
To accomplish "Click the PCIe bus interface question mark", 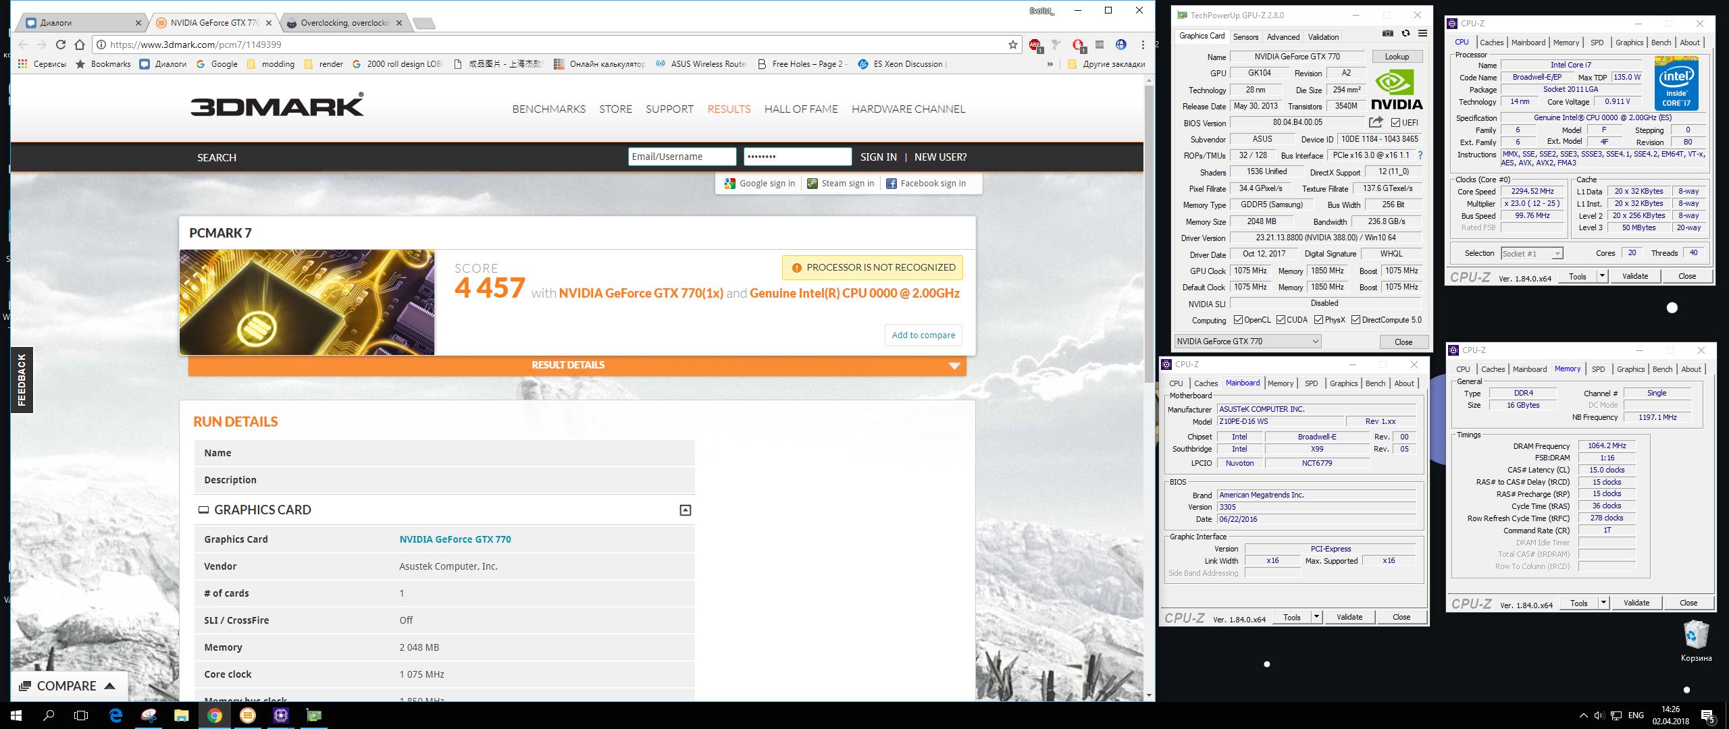I will (1420, 155).
